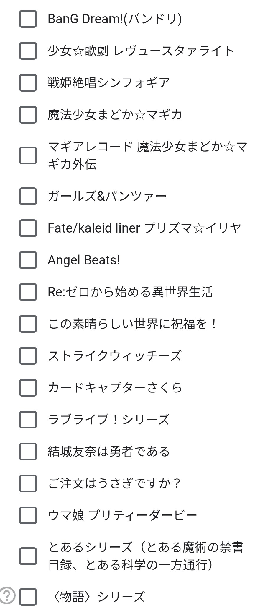Viewport: 273px width, 612px height.
Task: Tick the Re:ゼロから始める異世界生活 checkbox
Action: pos(28,292)
